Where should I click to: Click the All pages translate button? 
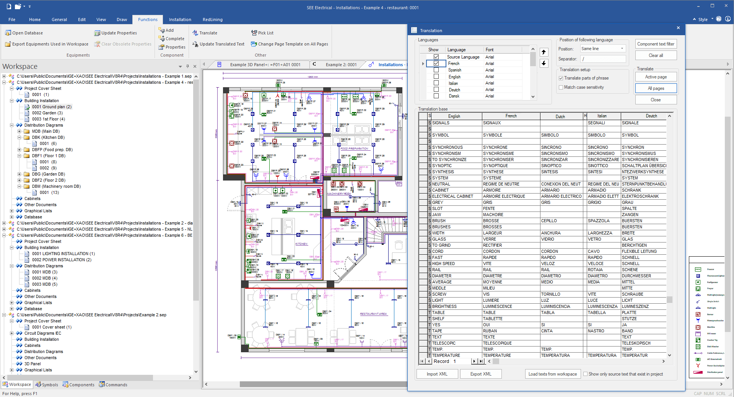tap(656, 88)
